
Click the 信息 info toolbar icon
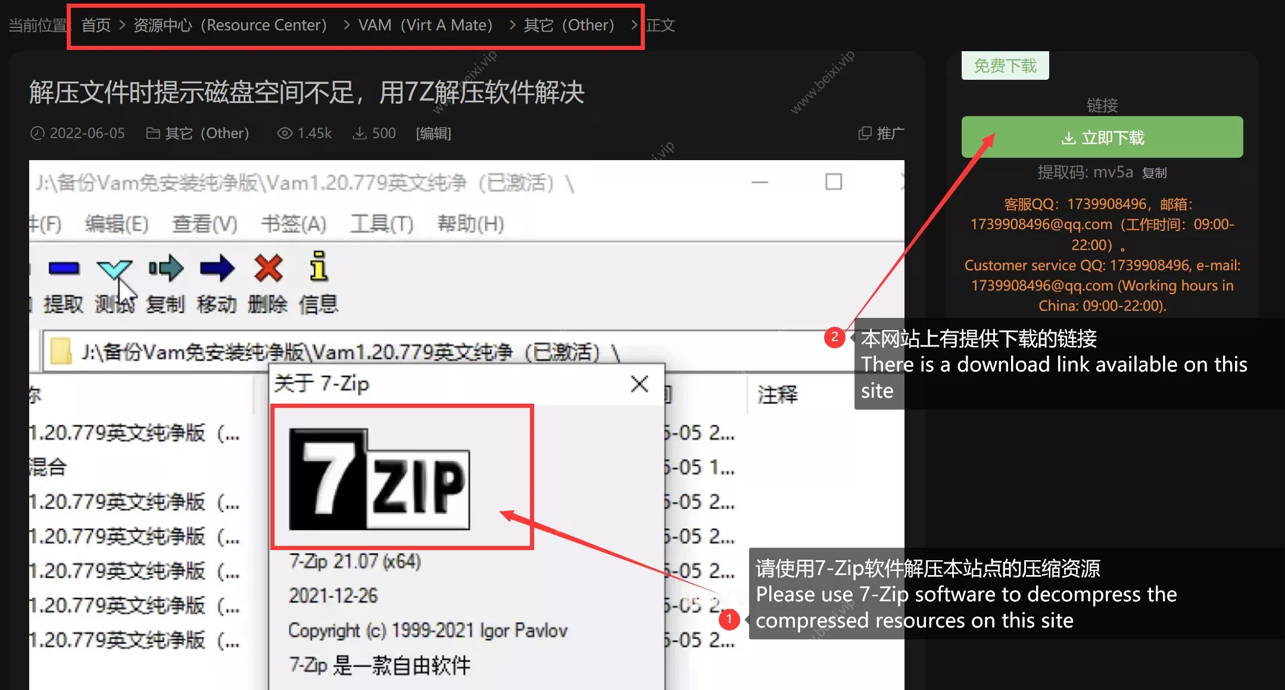(319, 266)
